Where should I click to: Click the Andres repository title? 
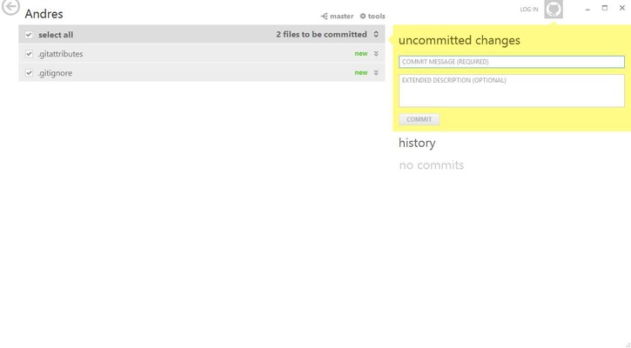click(44, 14)
